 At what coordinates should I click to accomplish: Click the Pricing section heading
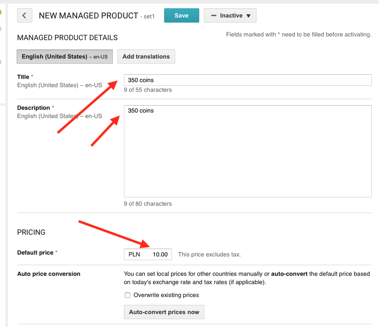pos(31,232)
